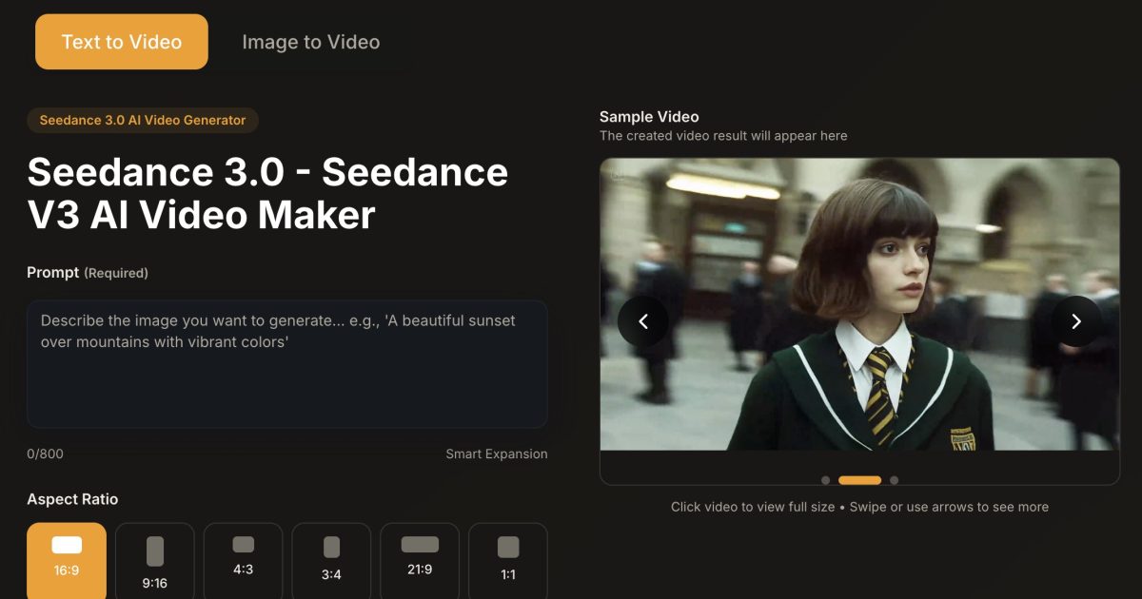Select the first carousel indicator dot
1142x599 pixels.
[826, 479]
